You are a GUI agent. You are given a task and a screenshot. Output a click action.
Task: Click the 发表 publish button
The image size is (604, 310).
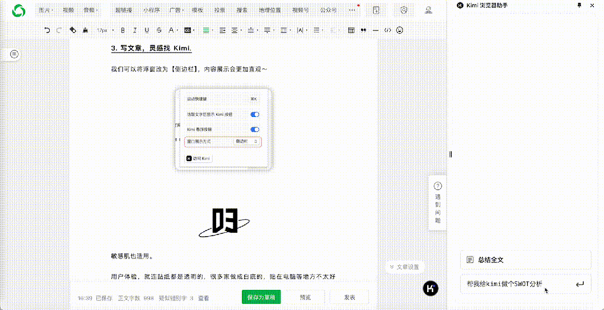tap(349, 298)
